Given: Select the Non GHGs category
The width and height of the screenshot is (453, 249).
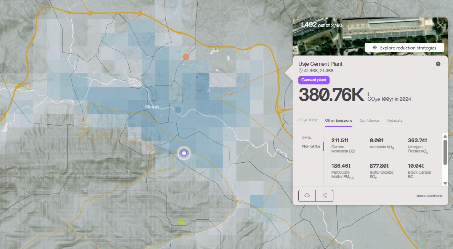Looking at the screenshot, I should [311, 146].
